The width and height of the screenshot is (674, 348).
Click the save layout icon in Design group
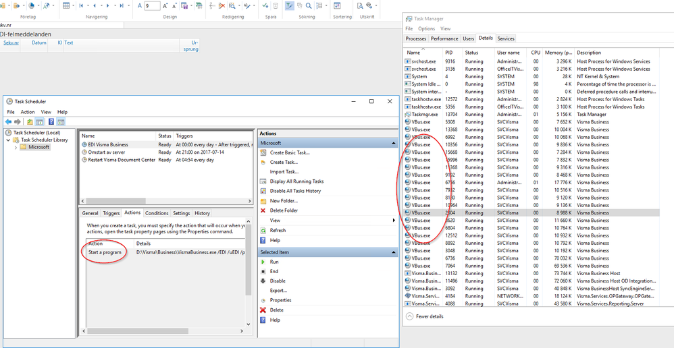(x=184, y=5)
